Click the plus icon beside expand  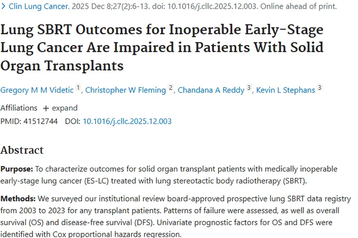46,108
